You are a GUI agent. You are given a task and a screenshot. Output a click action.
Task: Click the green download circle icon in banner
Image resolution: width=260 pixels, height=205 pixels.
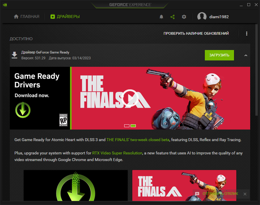click(x=23, y=110)
